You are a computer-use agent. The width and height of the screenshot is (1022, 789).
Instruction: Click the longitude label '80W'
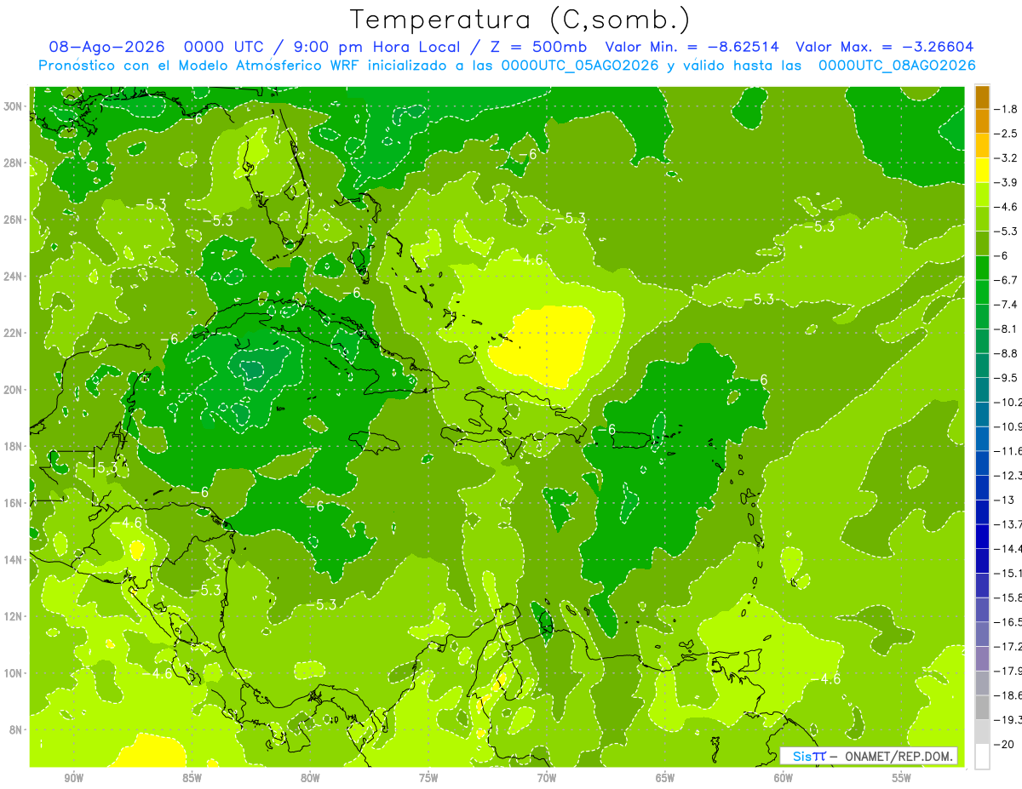[310, 778]
